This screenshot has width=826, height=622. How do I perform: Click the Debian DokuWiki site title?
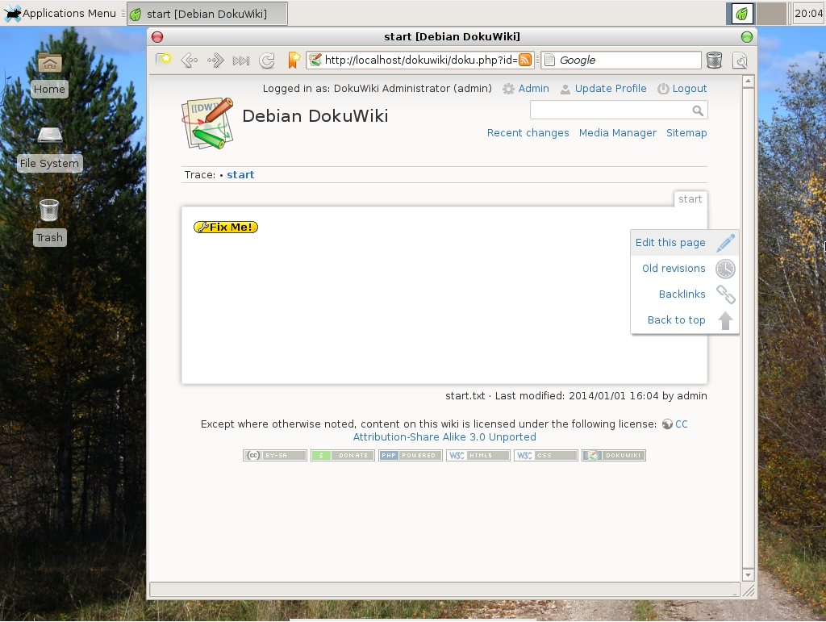tap(315, 116)
